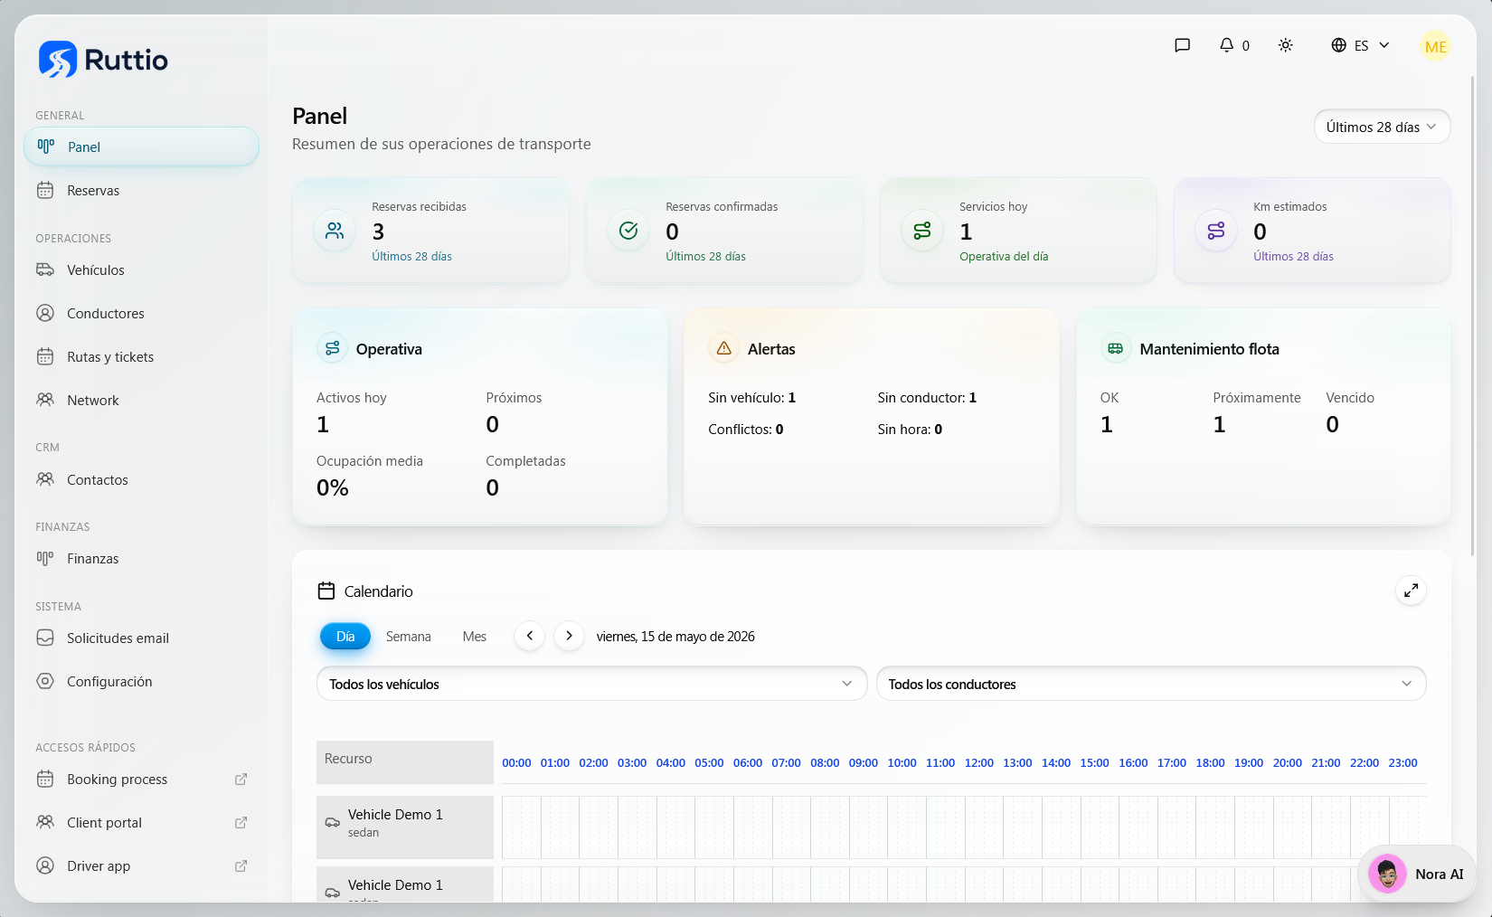
Task: Open Booking process external link icon
Action: point(241,780)
